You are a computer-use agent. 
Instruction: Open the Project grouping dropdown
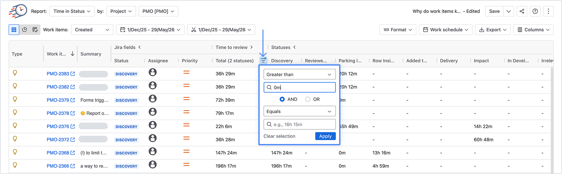tap(121, 11)
